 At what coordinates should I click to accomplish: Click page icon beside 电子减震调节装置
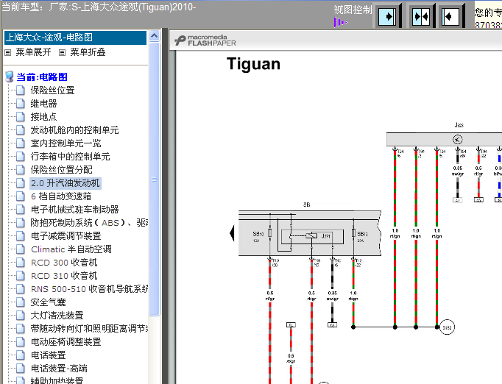pos(20,236)
